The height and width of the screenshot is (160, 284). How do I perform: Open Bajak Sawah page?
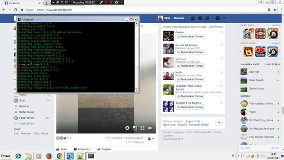(256, 80)
